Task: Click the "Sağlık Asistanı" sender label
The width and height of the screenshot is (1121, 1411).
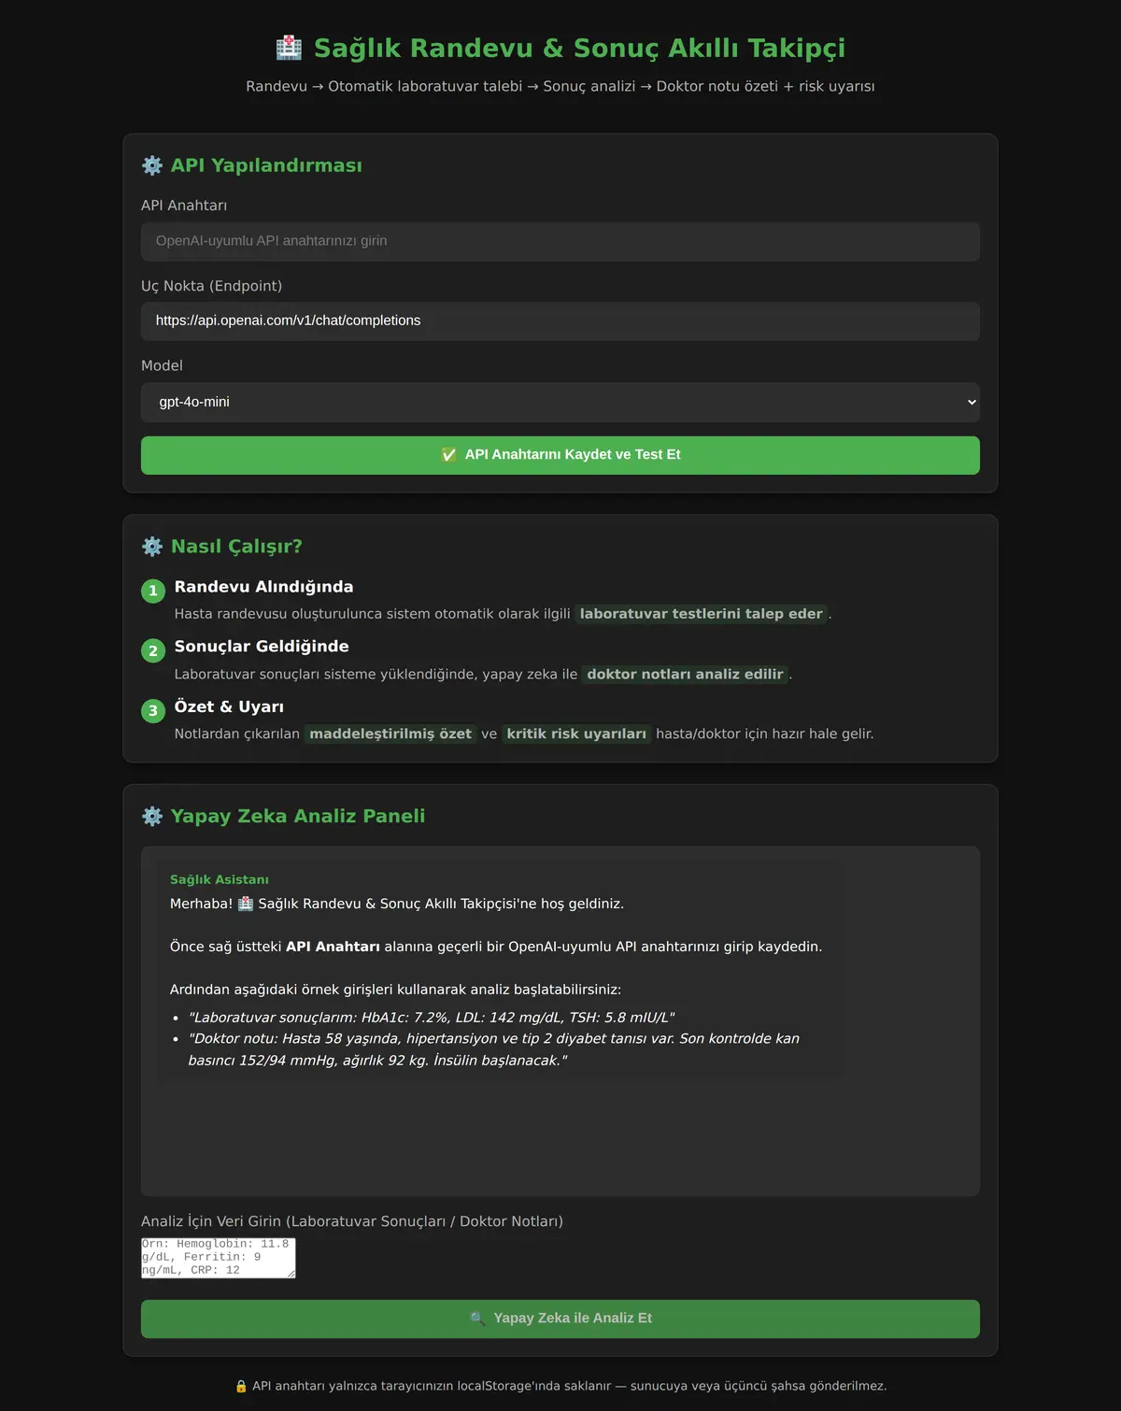Action: click(220, 879)
